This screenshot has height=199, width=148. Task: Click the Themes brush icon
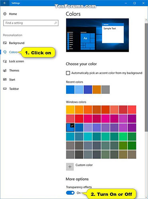[x=5, y=70]
